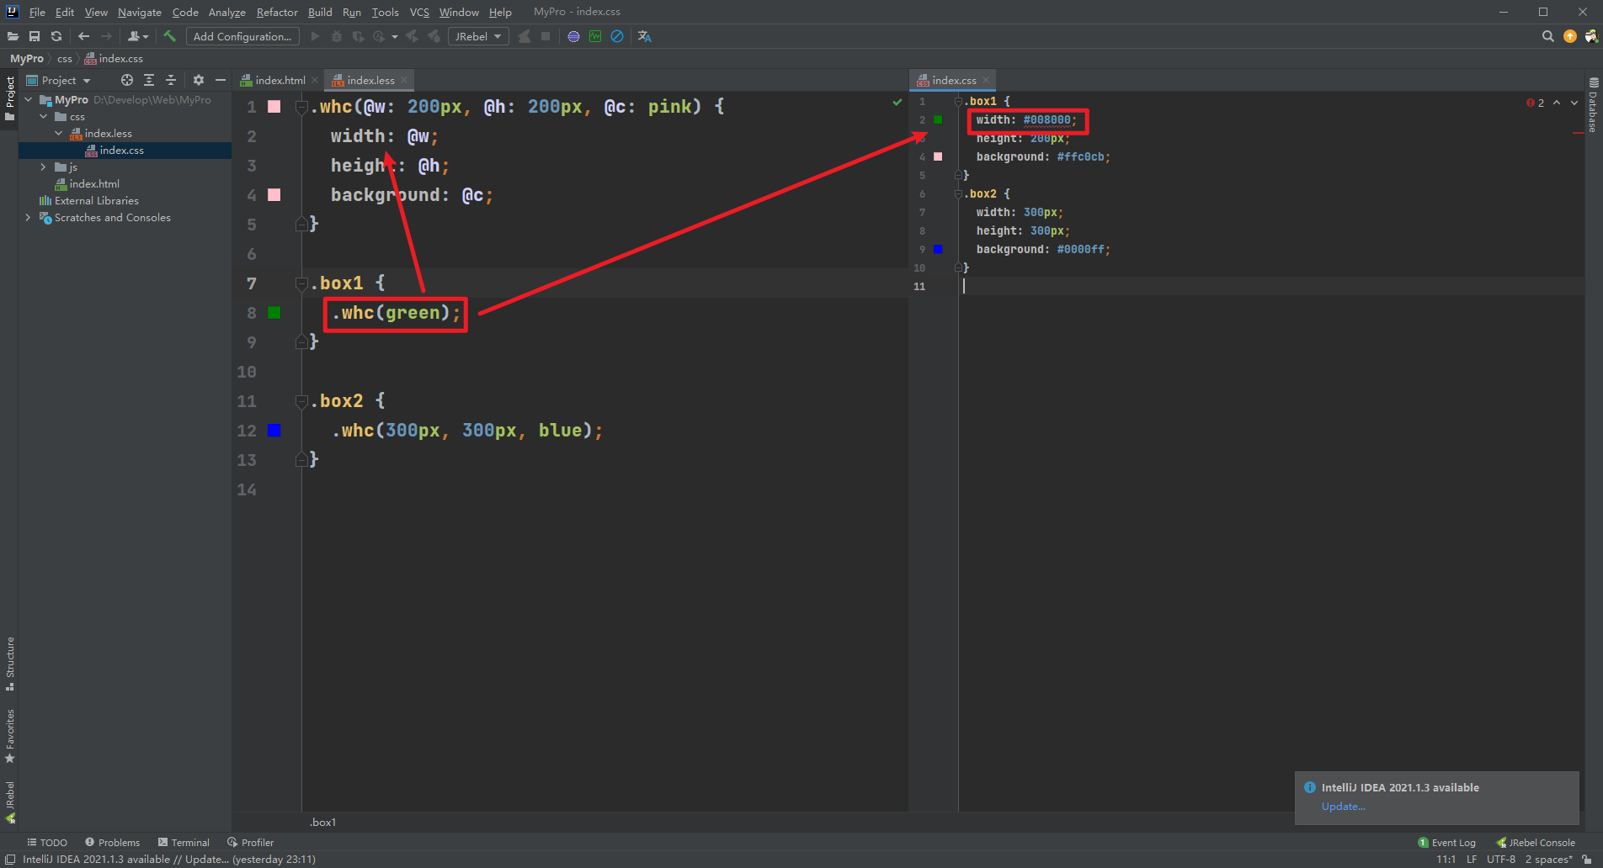Open the Event Log

point(1446,842)
